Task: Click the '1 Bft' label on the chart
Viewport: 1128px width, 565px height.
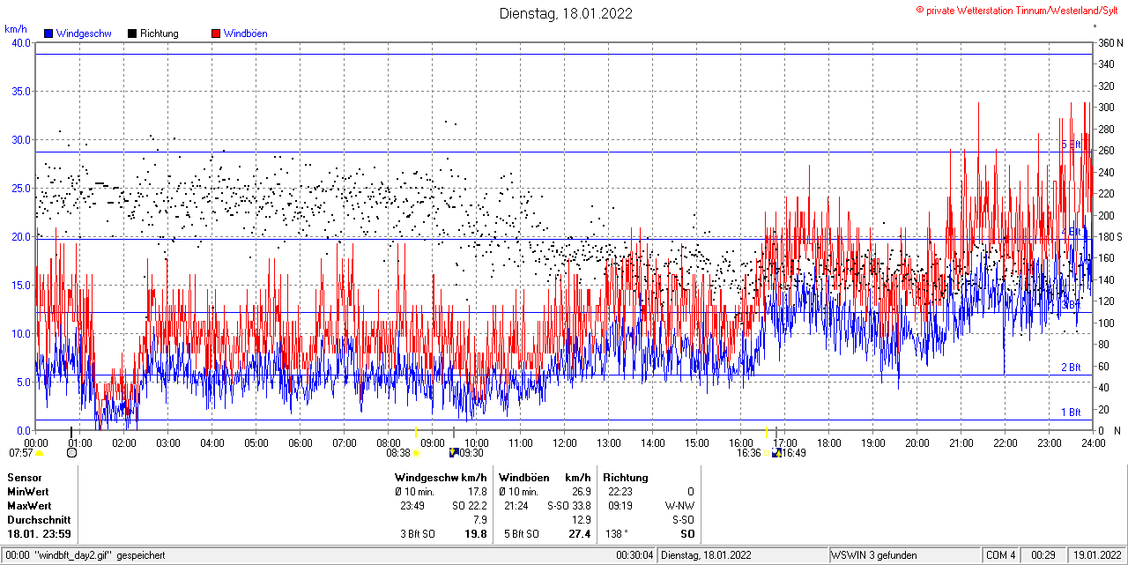Action: 1070,412
